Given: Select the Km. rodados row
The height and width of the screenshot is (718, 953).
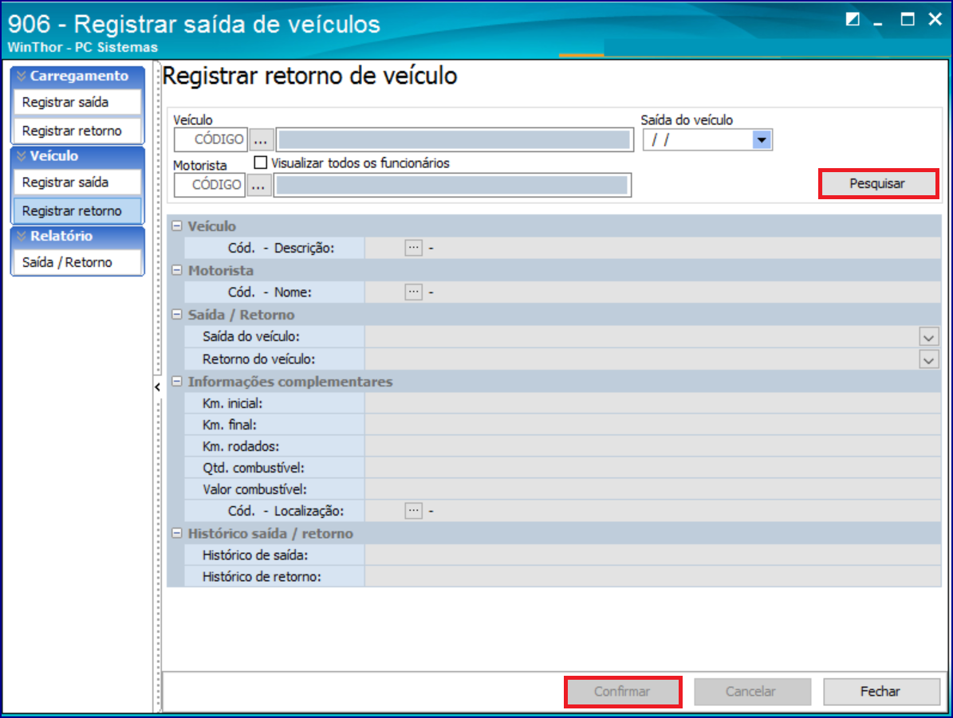Looking at the screenshot, I should coord(563,446).
